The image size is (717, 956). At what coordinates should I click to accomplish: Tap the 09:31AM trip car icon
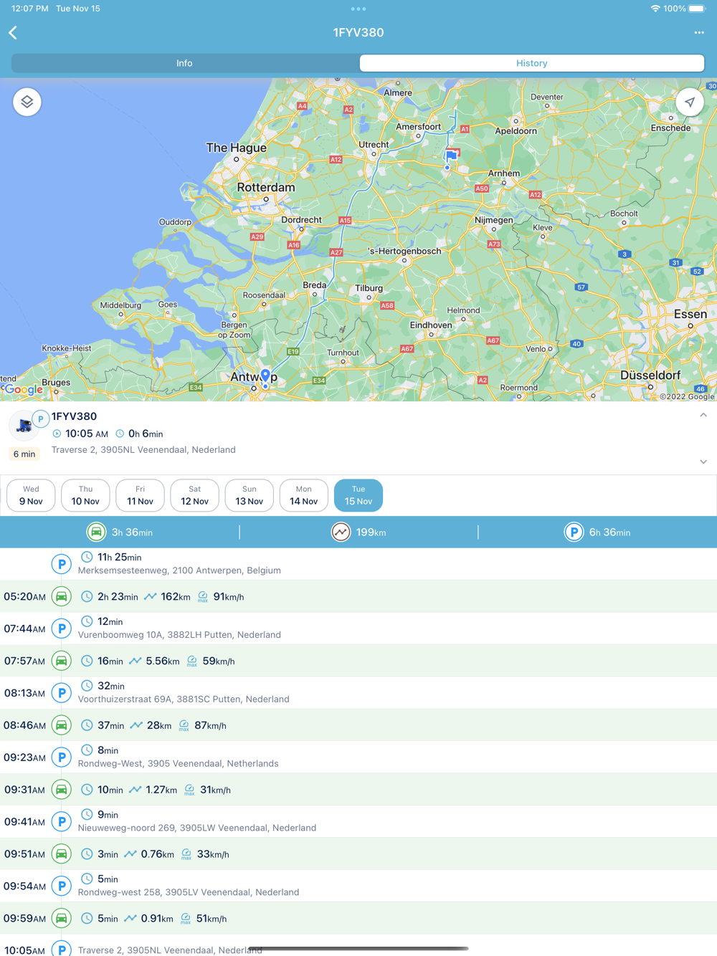[62, 790]
